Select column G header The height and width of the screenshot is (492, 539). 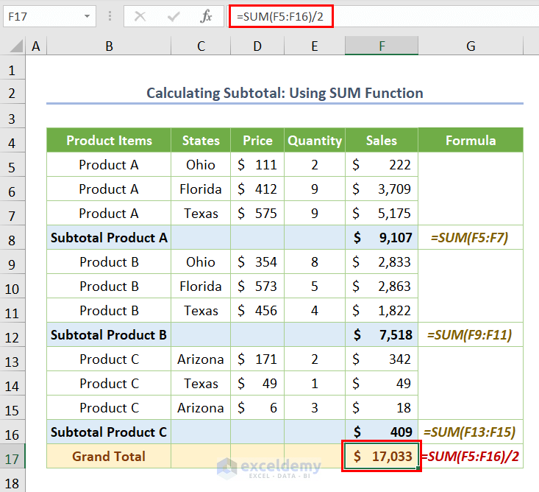(x=470, y=46)
